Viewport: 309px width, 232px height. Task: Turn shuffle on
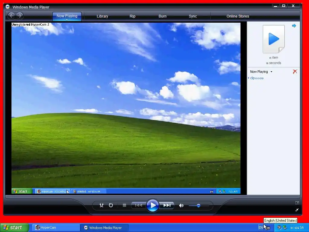point(101,205)
